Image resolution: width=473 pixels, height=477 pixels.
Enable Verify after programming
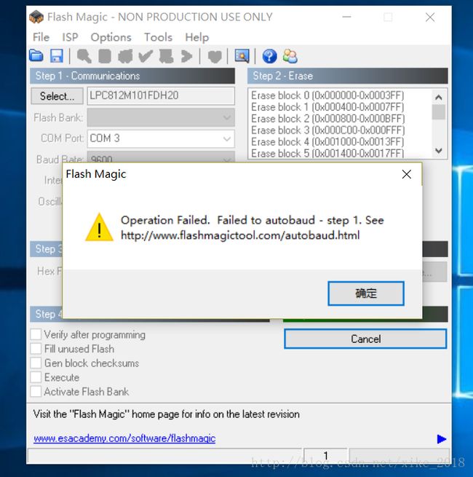36,334
